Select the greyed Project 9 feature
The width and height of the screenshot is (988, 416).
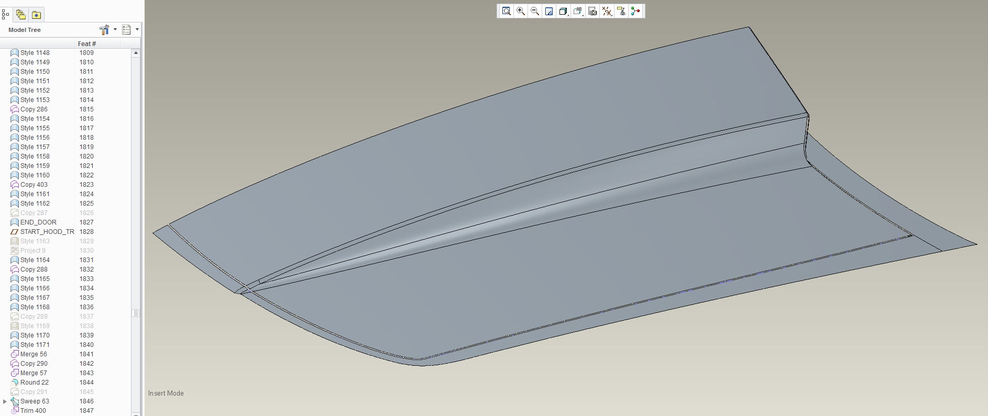(x=33, y=251)
